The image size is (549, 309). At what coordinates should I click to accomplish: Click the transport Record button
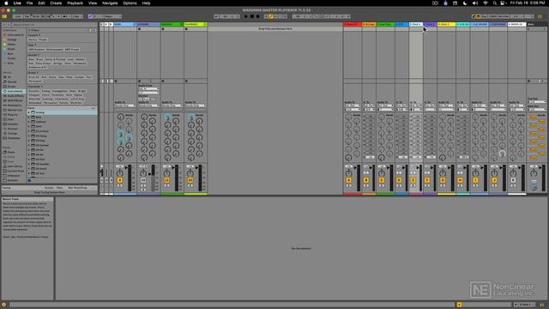[x=258, y=16]
